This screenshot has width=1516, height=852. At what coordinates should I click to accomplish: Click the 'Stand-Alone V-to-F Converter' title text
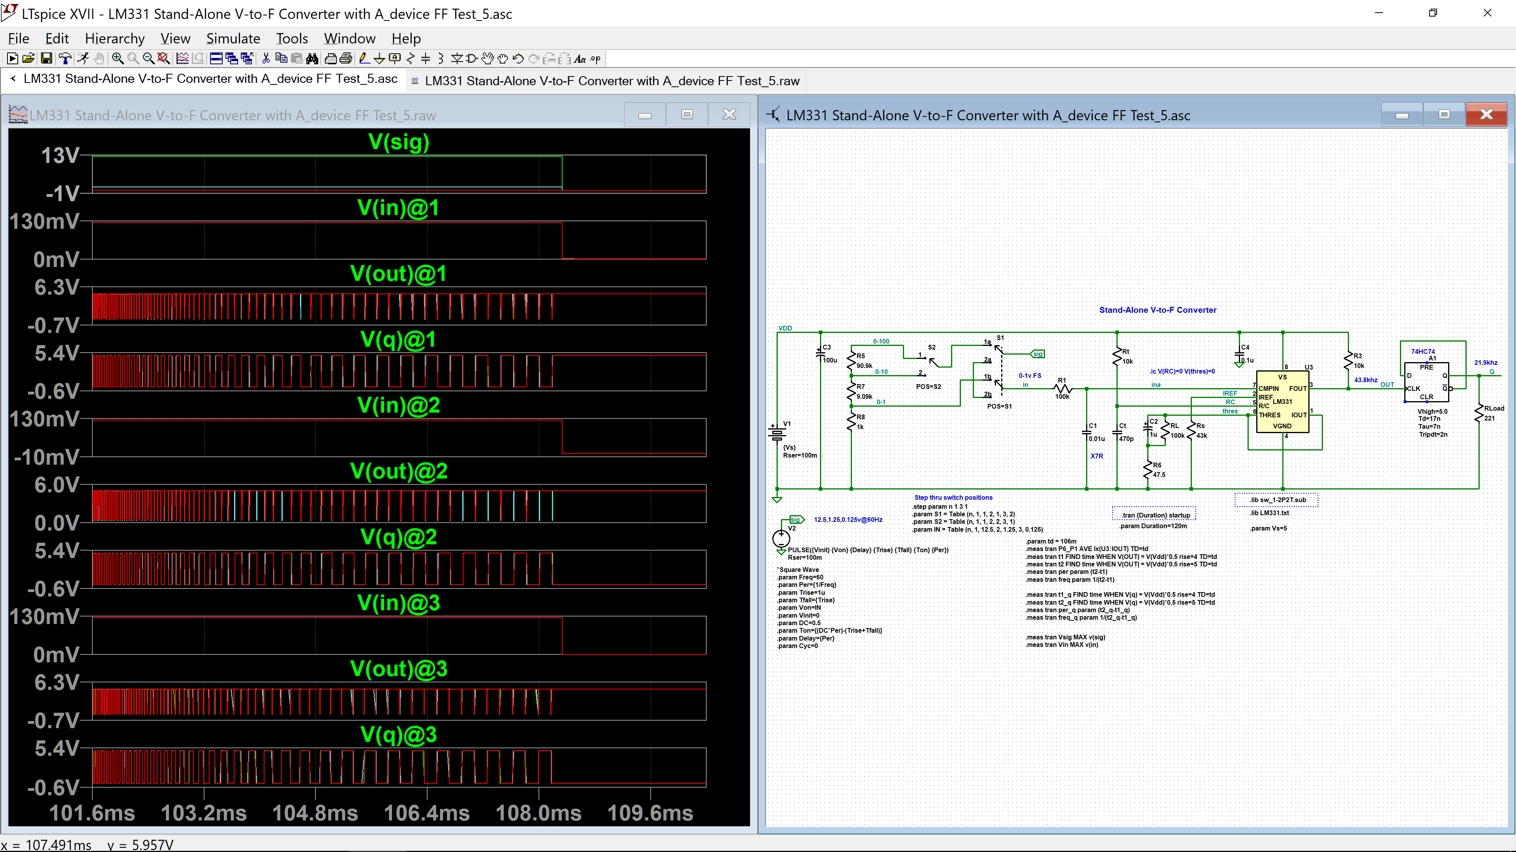coord(1158,310)
